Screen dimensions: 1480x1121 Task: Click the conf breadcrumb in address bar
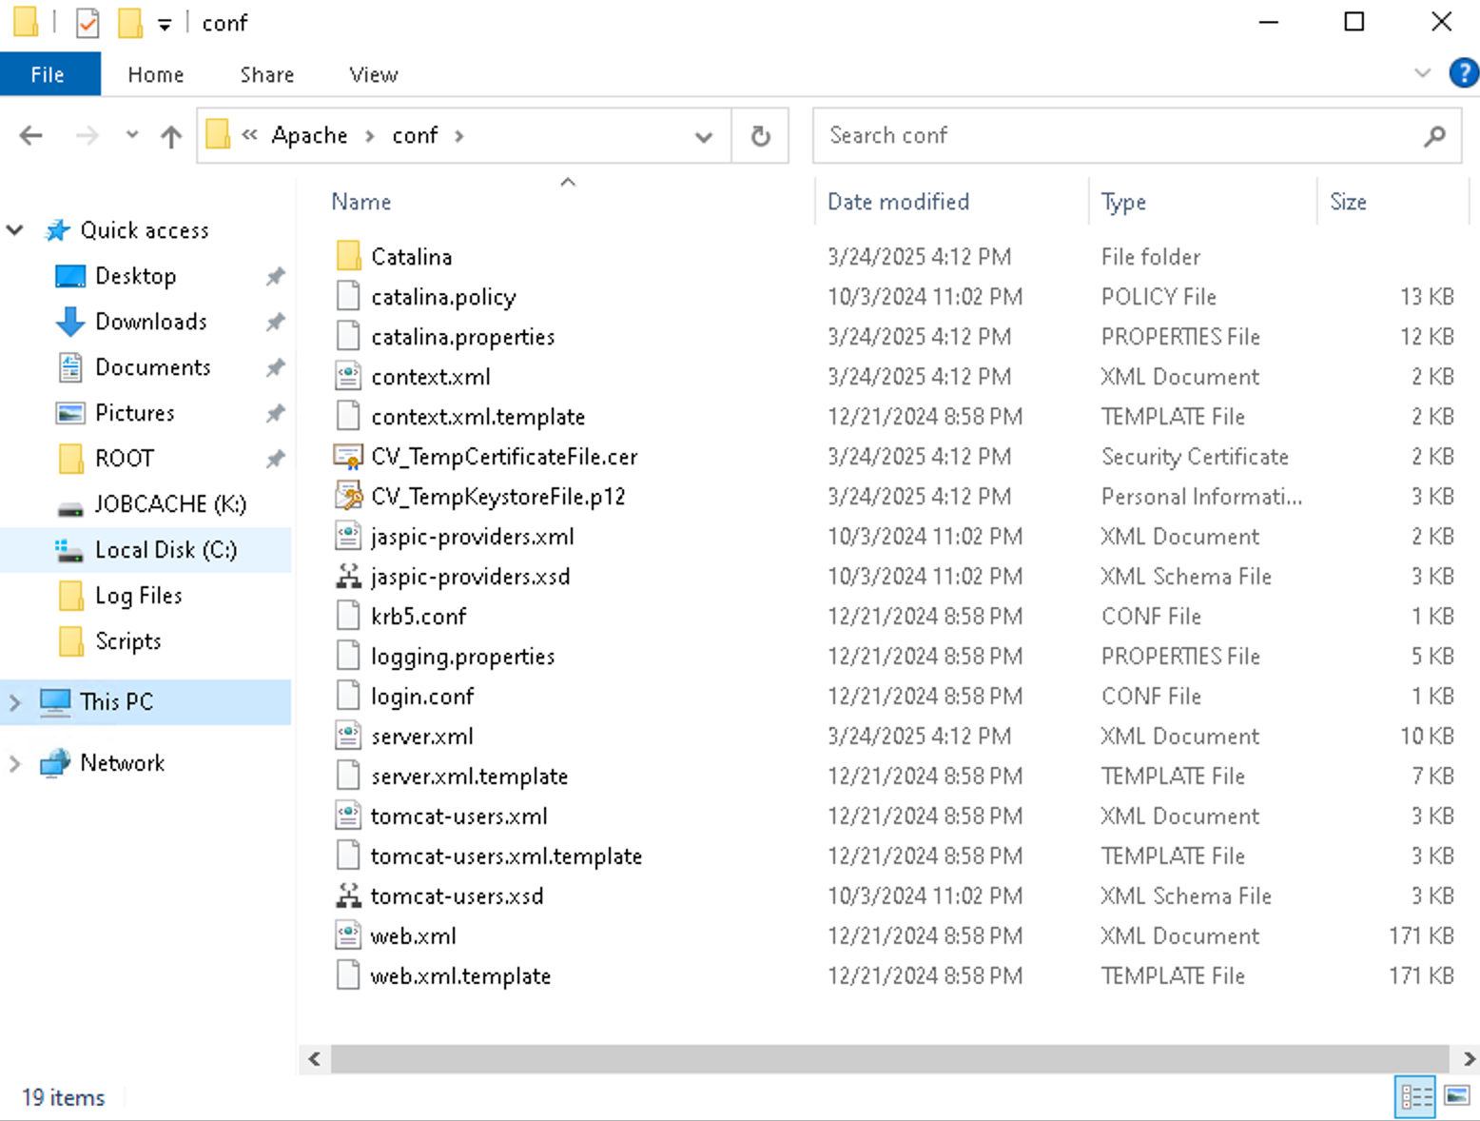click(415, 136)
